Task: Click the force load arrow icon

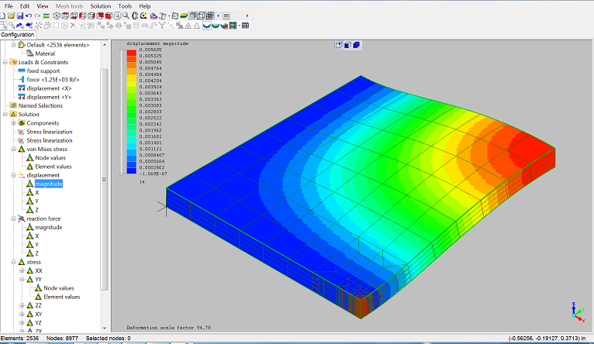Action: coord(22,80)
